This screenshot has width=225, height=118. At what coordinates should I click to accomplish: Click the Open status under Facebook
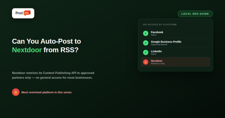[x=154, y=35]
